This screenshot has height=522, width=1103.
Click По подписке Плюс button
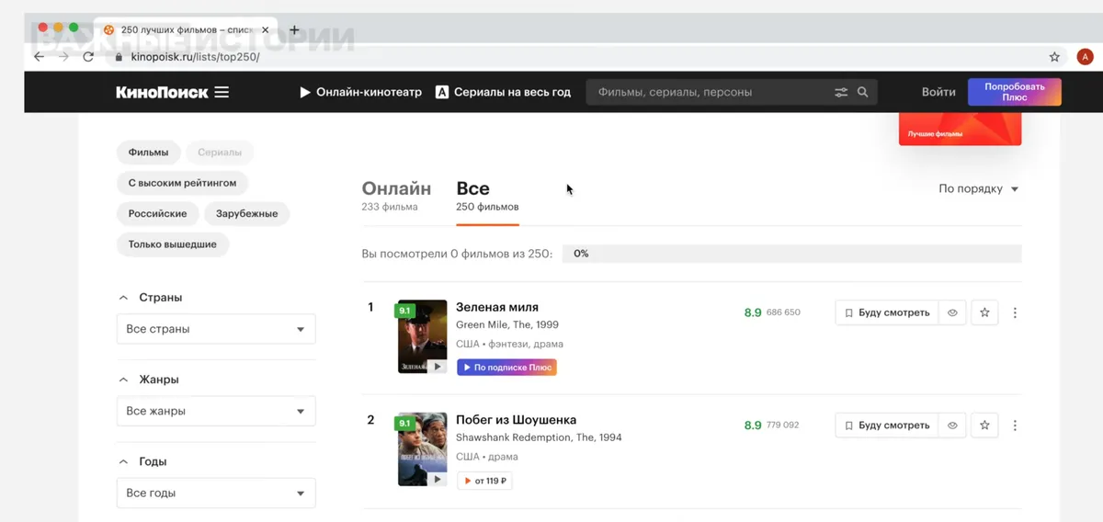click(x=506, y=368)
